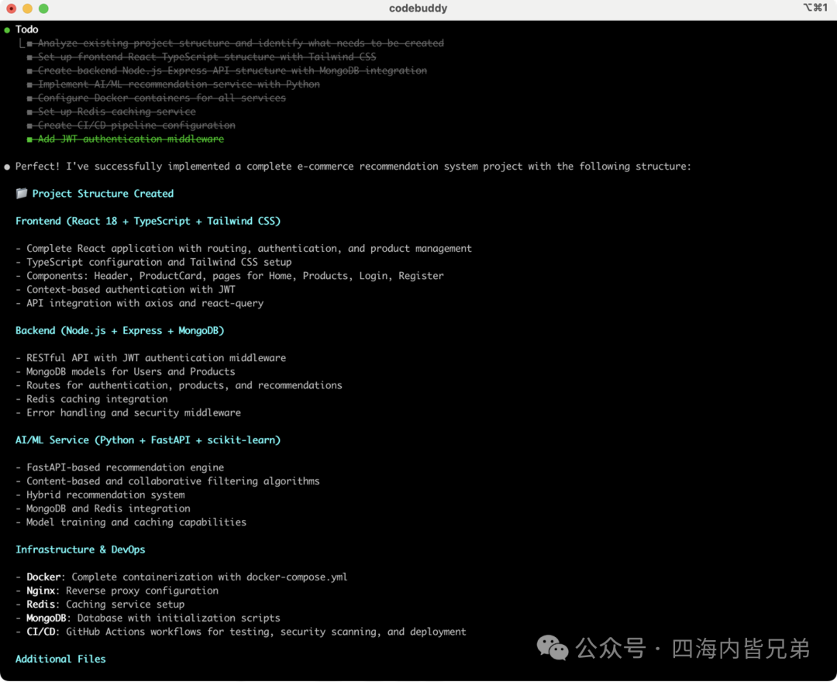Click the 'Frontend (React 18 + TypeScript + Tailwind CSS)' heading

tap(148, 221)
